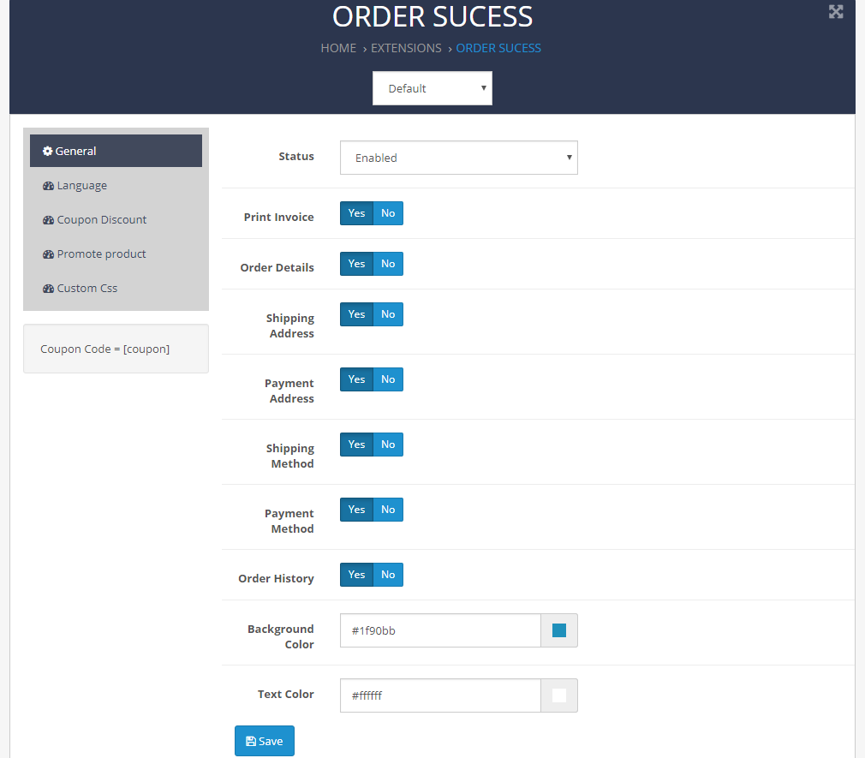The height and width of the screenshot is (758, 865).
Task: Click the ORDER SUCESS breadcrumb link
Action: [x=498, y=49]
